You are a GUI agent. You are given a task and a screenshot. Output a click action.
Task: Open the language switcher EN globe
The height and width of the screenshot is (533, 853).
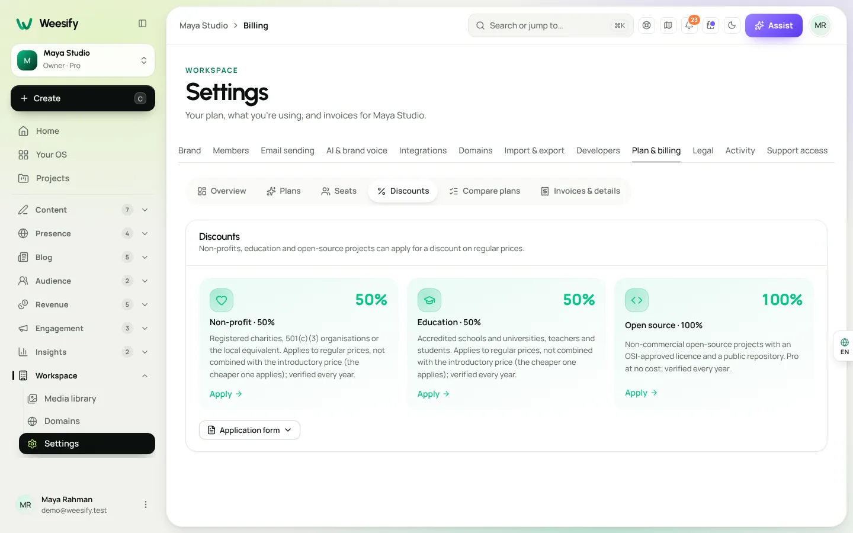click(844, 346)
